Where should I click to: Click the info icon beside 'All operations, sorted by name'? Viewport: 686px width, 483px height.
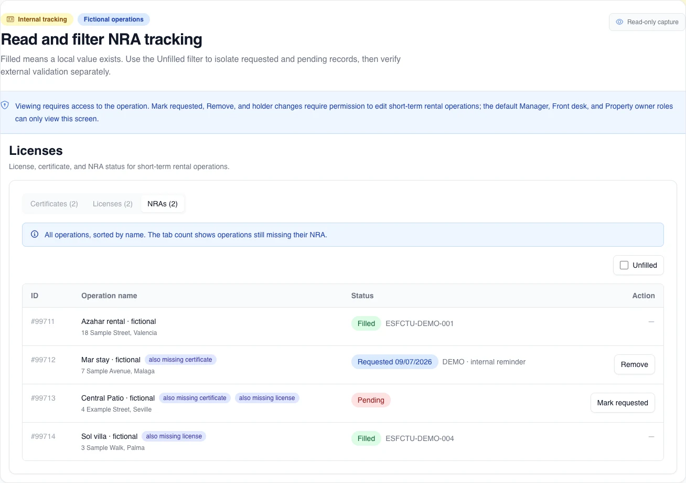[x=35, y=234]
